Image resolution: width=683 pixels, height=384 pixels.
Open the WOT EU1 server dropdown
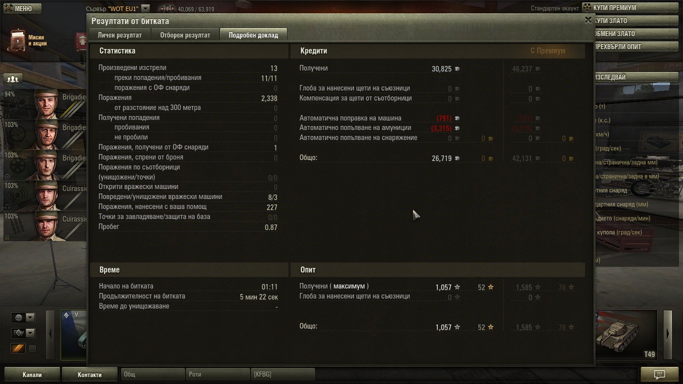click(145, 8)
